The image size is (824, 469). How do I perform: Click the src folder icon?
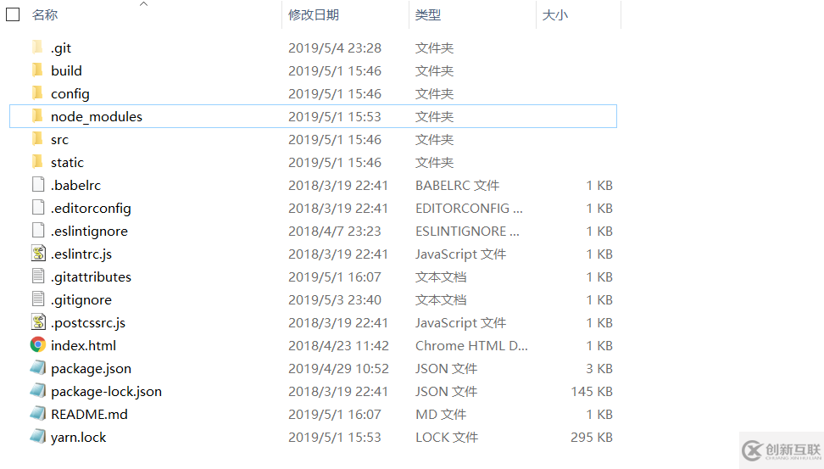pyautogui.click(x=37, y=139)
